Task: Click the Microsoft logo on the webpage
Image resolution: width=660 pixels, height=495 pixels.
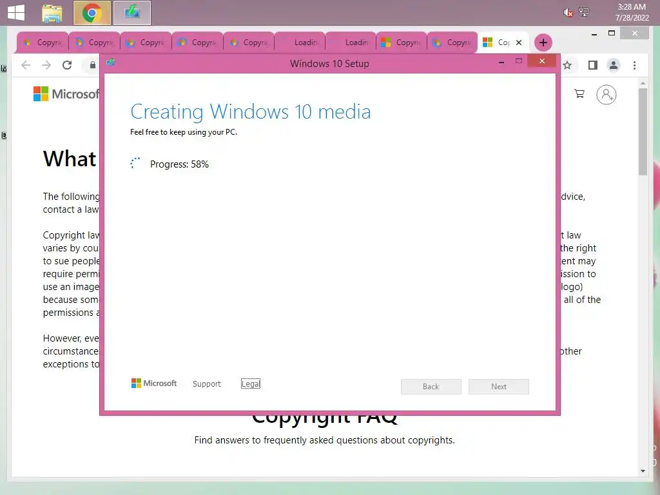Action: point(66,94)
